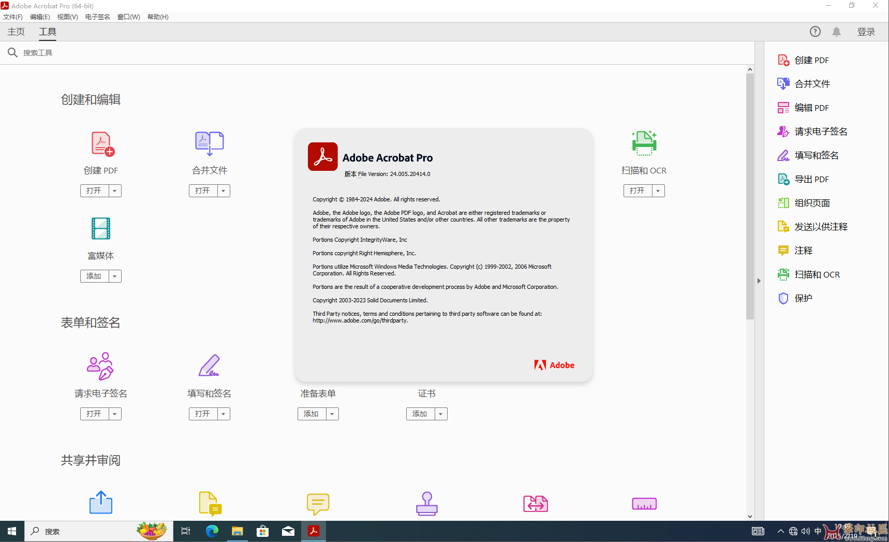This screenshot has width=889, height=542.
Task: Open 合并文件 in right sidebar
Action: click(804, 84)
